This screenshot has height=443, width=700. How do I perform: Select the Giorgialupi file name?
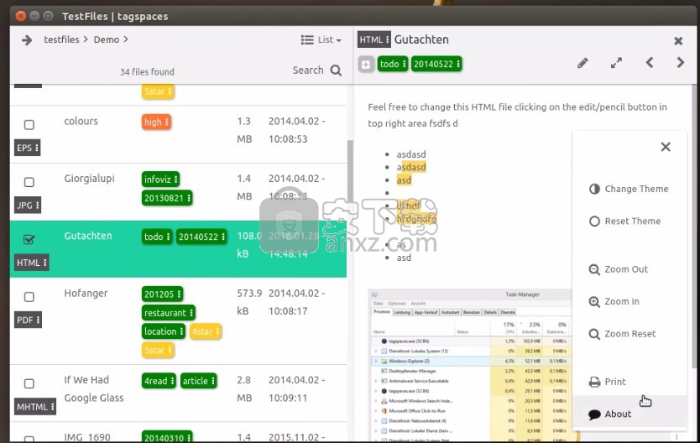point(89,179)
